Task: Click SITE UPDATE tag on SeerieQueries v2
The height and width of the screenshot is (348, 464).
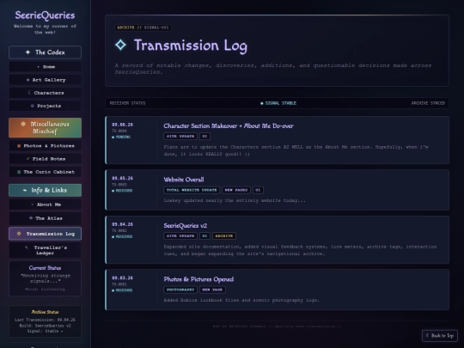Action: [180, 235]
